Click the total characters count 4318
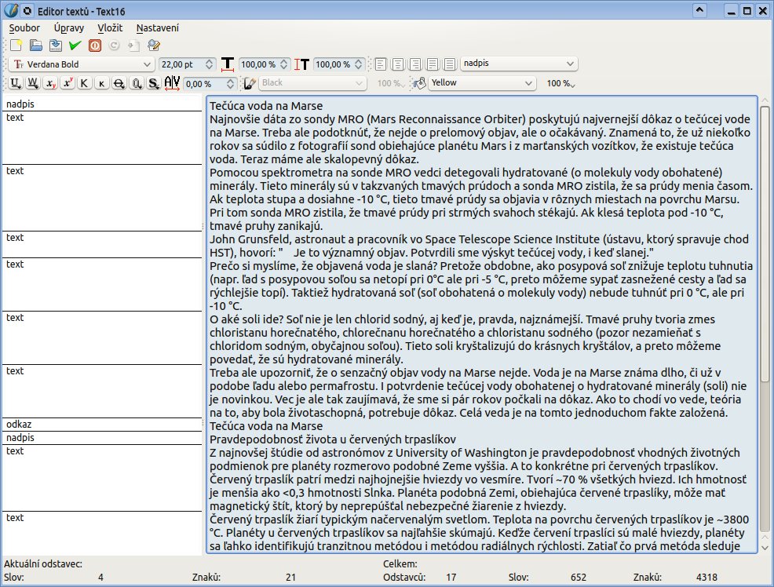 click(706, 577)
